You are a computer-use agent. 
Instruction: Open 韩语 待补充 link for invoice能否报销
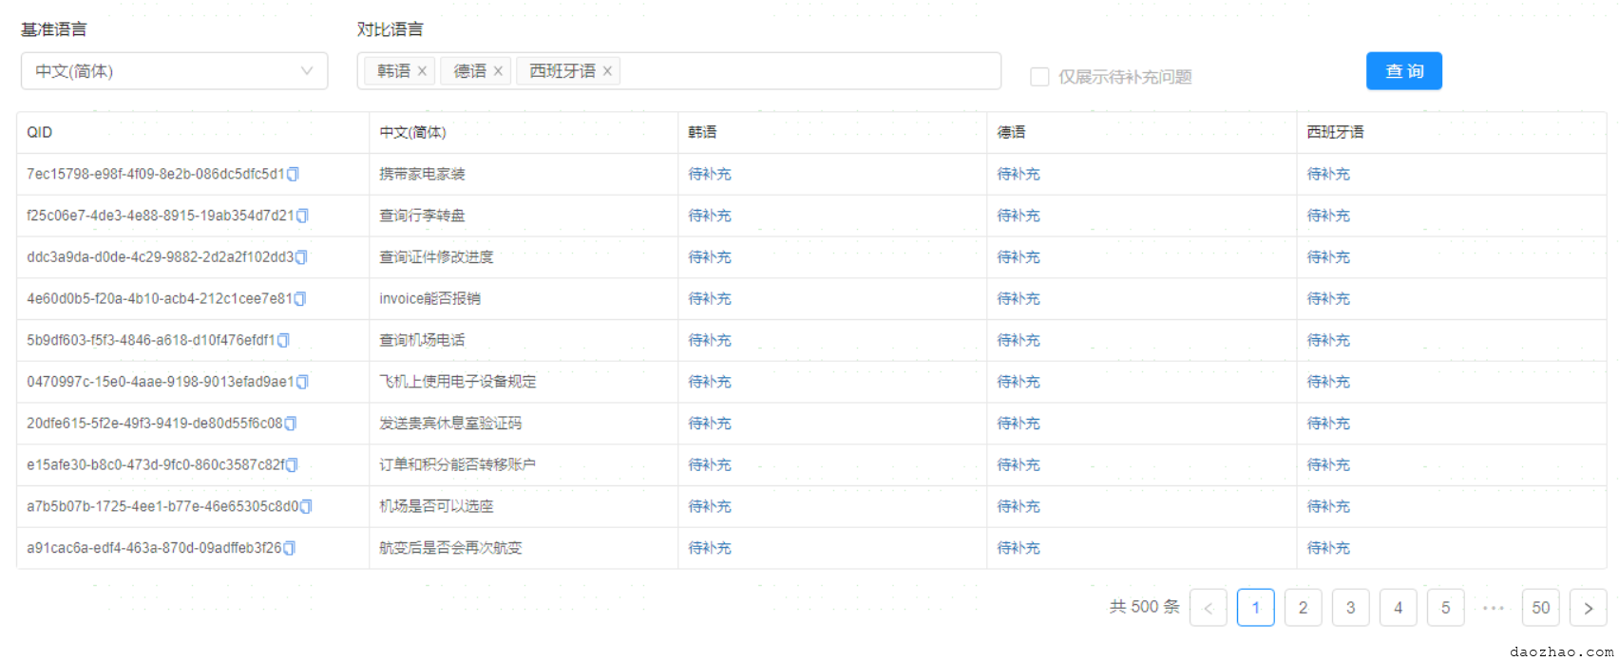click(710, 299)
